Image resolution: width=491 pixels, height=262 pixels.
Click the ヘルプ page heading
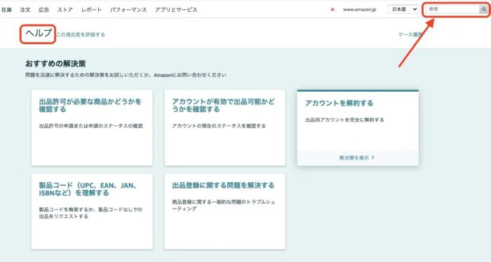[38, 33]
